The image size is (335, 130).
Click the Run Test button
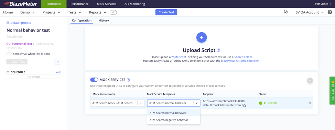pyautogui.click(x=17, y=62)
